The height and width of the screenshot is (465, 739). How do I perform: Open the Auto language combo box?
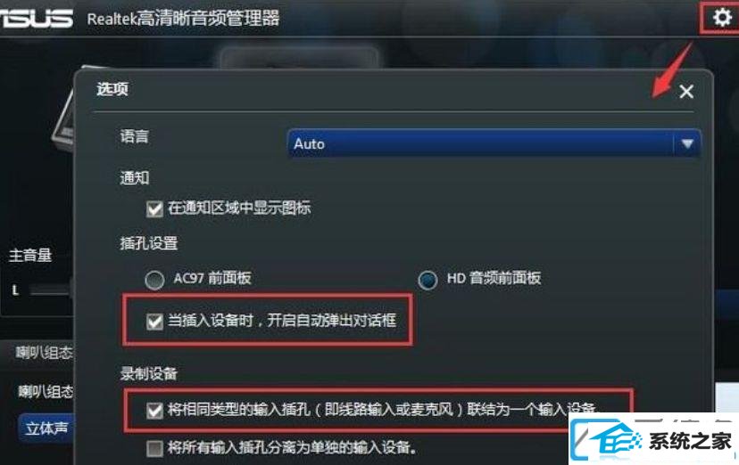(x=494, y=143)
